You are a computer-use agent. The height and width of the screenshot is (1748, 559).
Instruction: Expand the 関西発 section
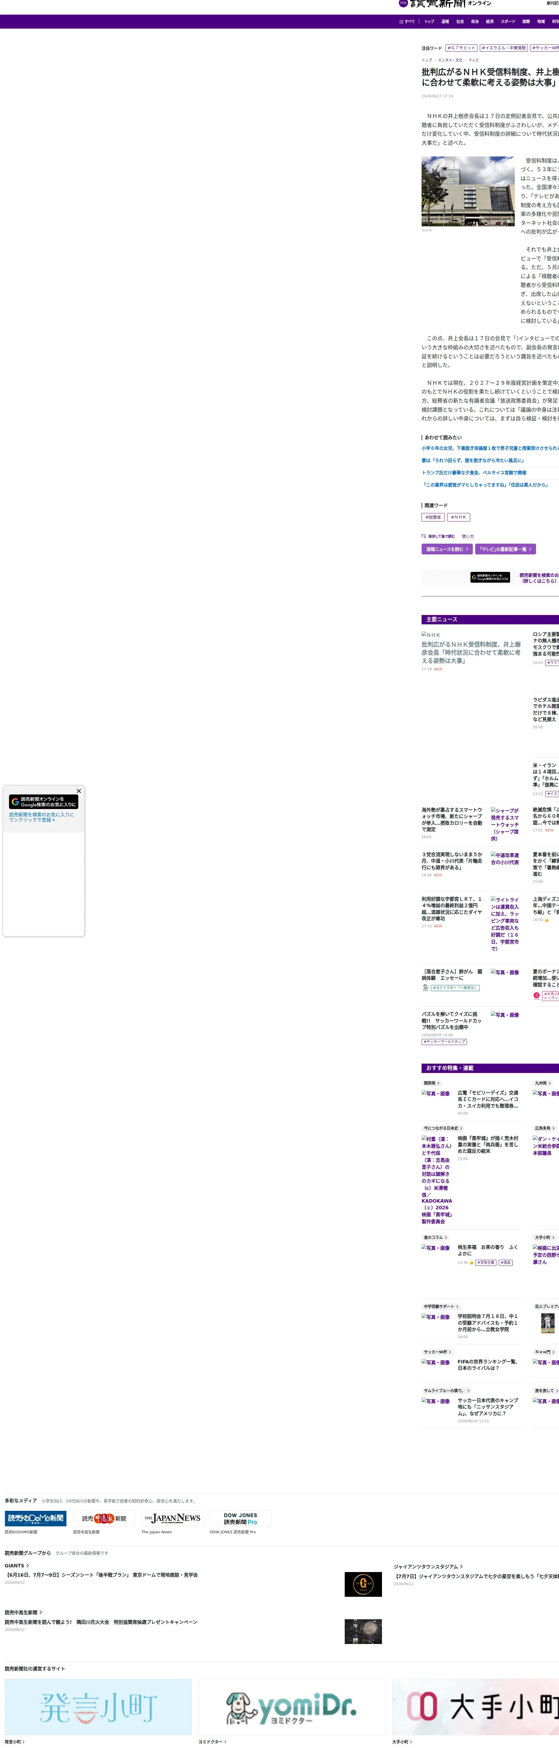point(431,1083)
